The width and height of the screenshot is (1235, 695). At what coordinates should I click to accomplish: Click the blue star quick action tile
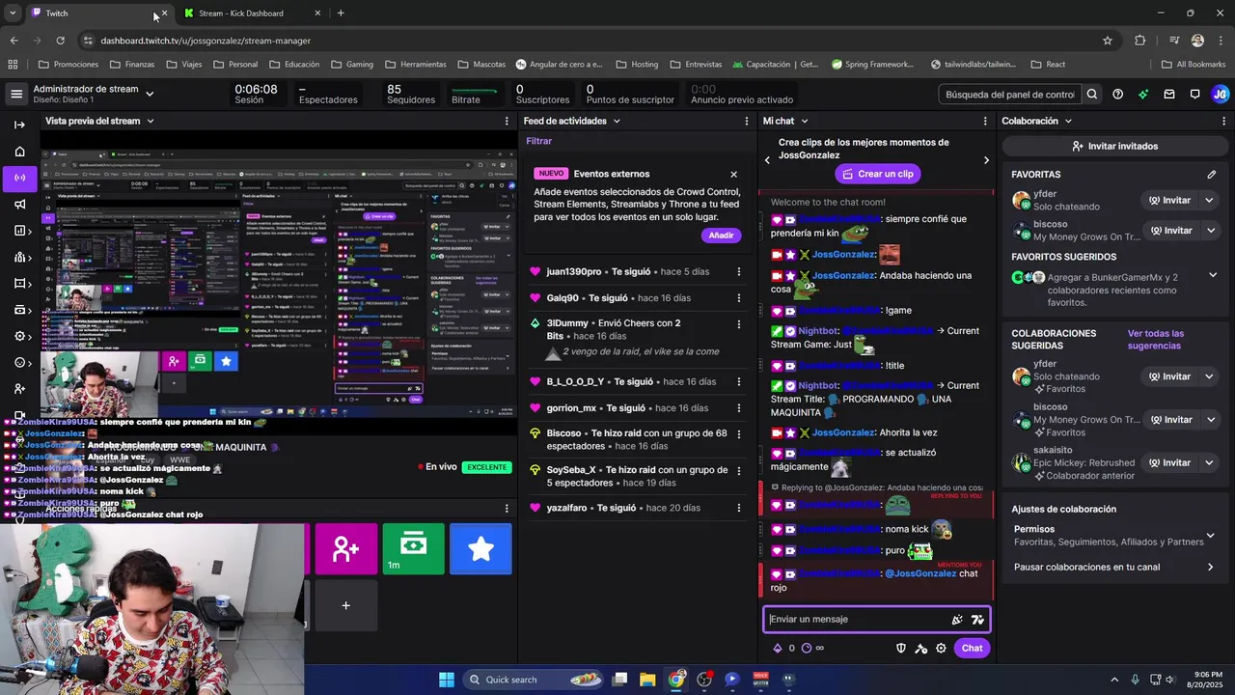(x=480, y=548)
